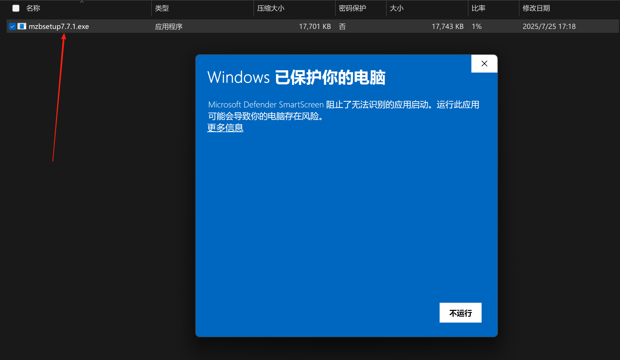Select the mzbsetup7.7.1.exe file name

pyautogui.click(x=59, y=26)
